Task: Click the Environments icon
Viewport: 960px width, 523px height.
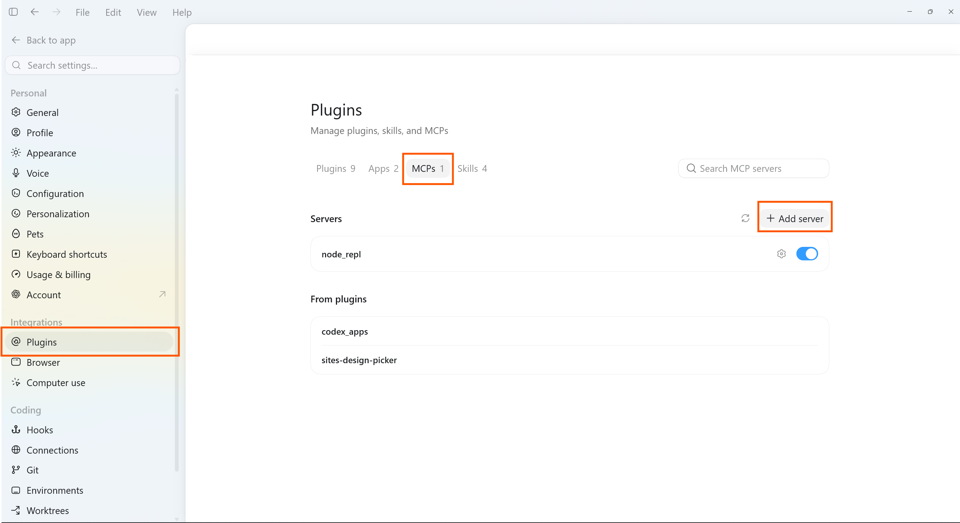Action: pos(16,490)
